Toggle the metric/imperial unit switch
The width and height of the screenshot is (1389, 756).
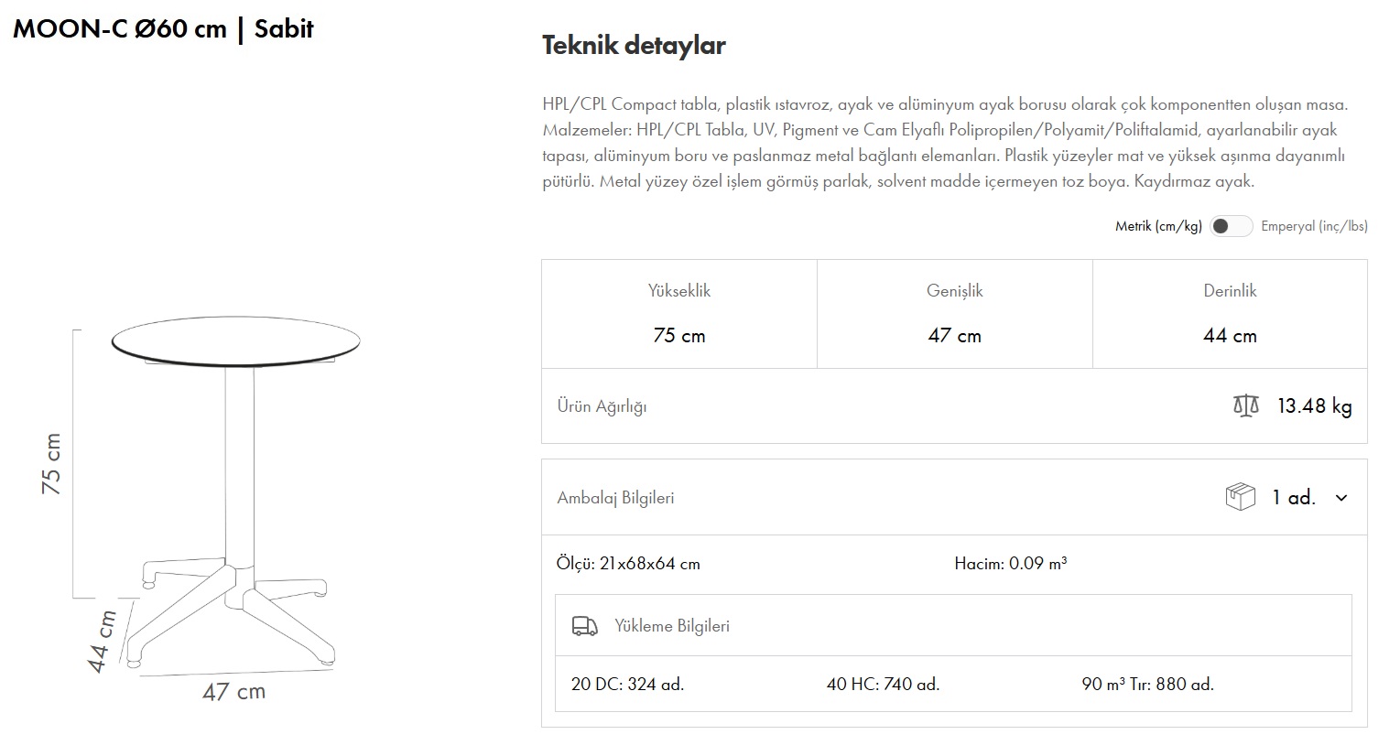click(x=1231, y=226)
